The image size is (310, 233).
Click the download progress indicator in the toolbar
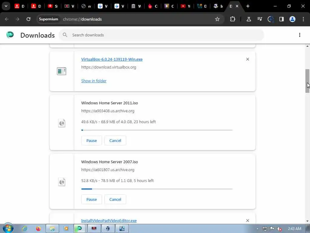tap(270, 19)
